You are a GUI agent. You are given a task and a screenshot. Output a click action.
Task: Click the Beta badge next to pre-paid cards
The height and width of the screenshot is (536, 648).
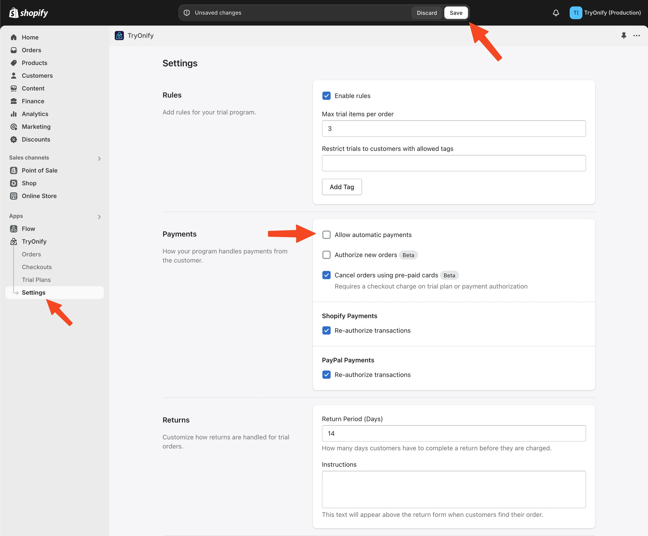[x=449, y=275]
